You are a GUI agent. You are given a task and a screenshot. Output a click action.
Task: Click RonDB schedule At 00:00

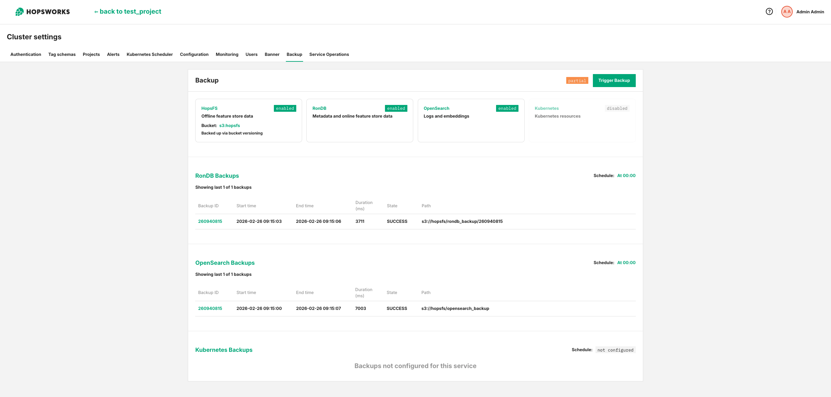pyautogui.click(x=626, y=175)
